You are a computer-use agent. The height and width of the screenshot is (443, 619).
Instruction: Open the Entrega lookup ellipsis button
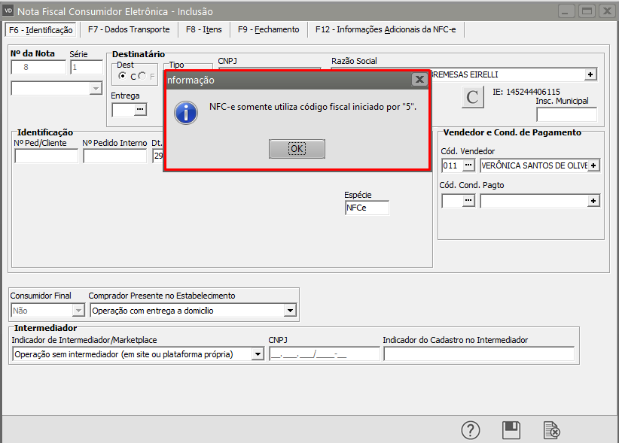tap(139, 110)
